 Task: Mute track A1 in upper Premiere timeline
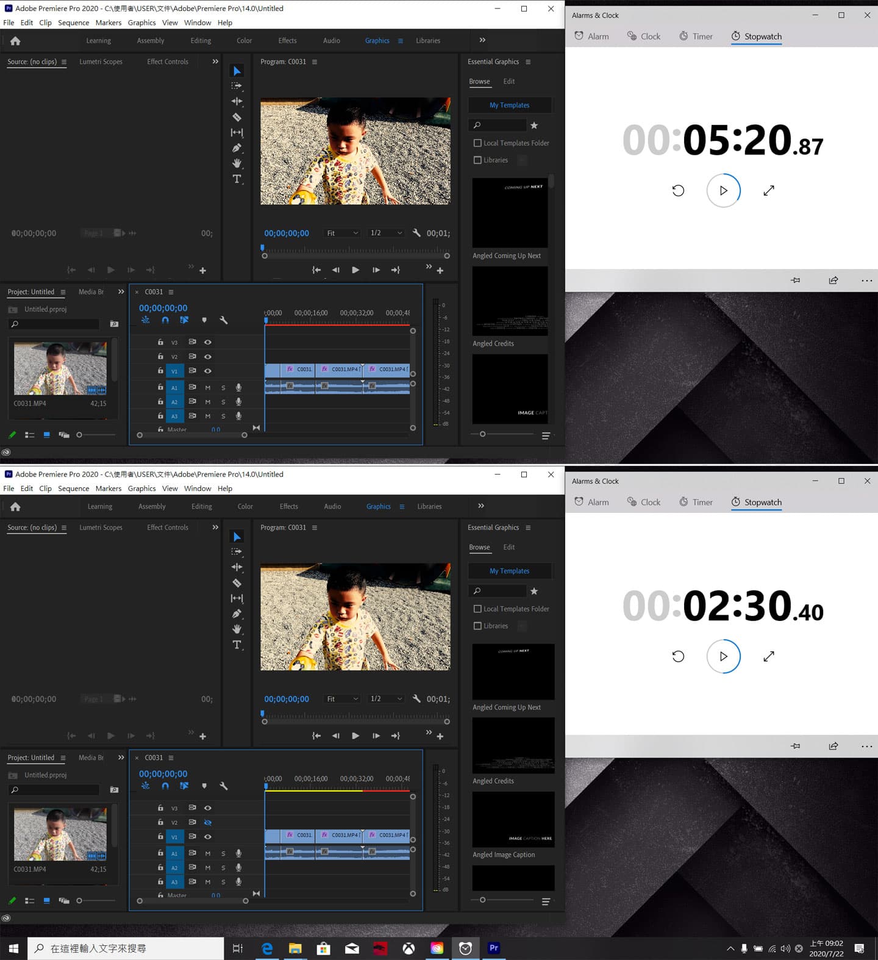[208, 387]
